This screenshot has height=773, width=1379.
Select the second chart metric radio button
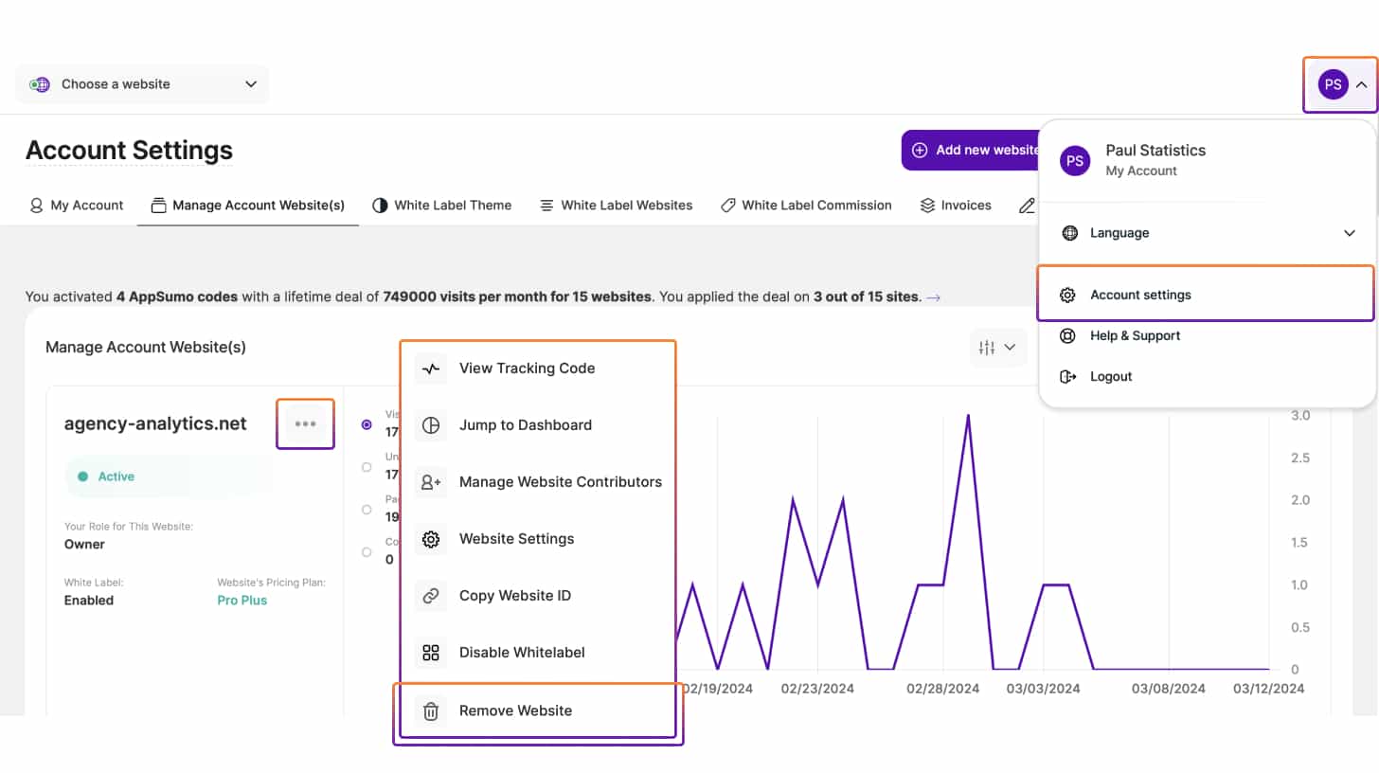[x=367, y=467]
